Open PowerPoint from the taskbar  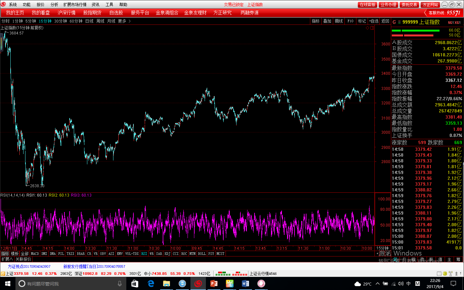pos(214,284)
